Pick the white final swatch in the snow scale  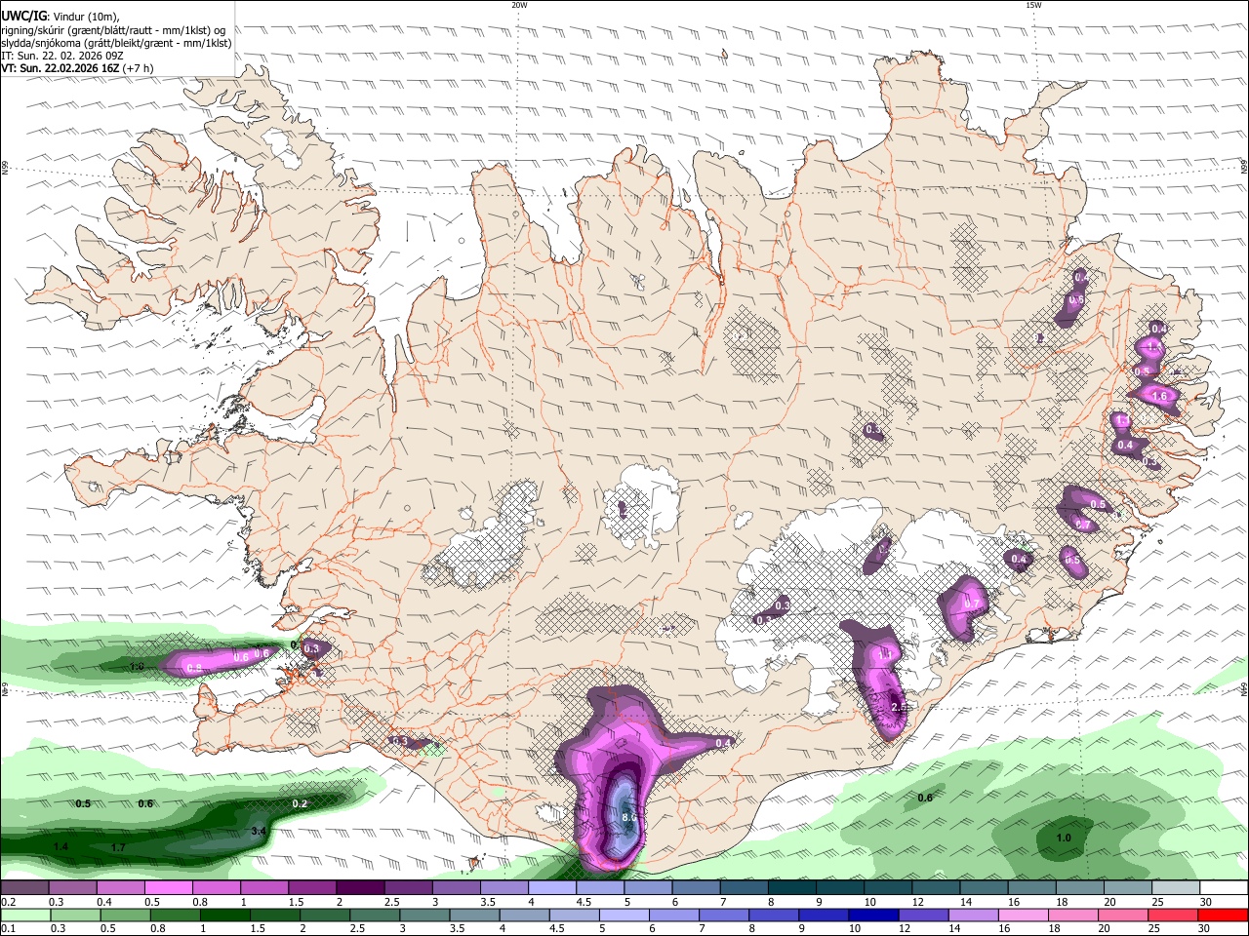1223,888
